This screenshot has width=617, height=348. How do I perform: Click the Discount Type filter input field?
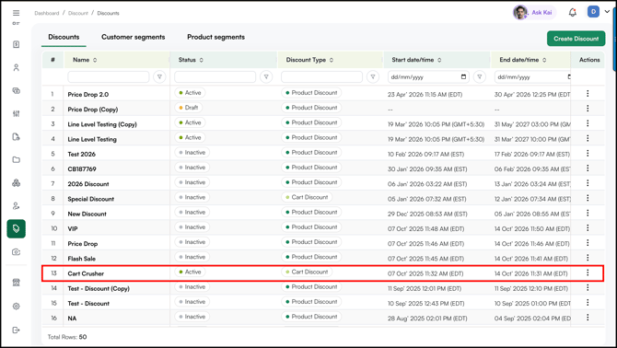coord(321,76)
